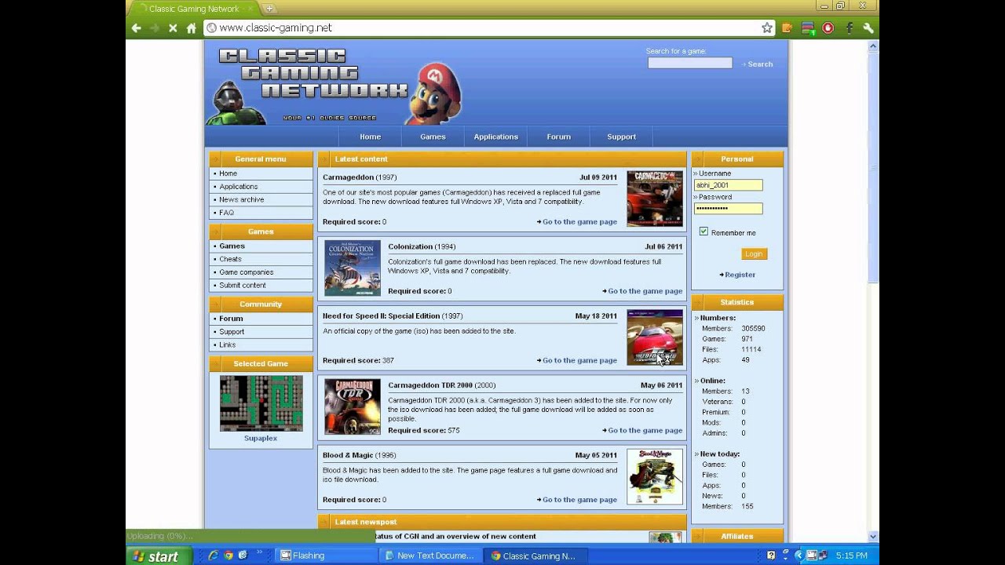This screenshot has width=1005, height=565.
Task: Toggle the Remember me checkbox
Action: (703, 231)
